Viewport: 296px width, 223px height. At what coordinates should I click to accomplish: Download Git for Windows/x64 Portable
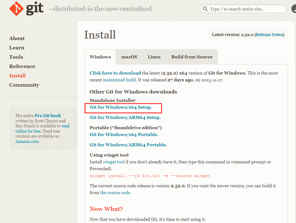coord(123,134)
